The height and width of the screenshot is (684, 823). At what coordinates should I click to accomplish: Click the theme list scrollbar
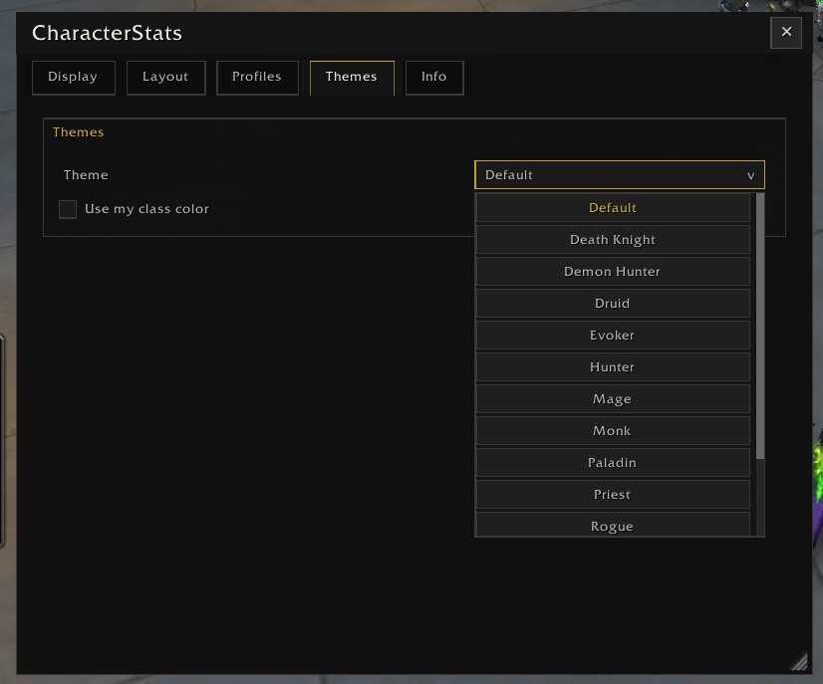click(x=760, y=327)
